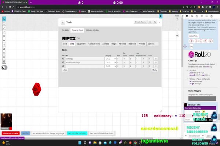The height and width of the screenshot is (146, 220).
Task: Select the arrow Select tool
Action: 4,19
